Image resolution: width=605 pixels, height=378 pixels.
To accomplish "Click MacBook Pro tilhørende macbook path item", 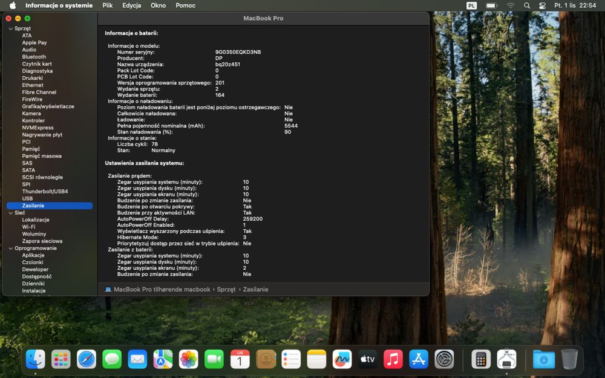I will coord(158,289).
